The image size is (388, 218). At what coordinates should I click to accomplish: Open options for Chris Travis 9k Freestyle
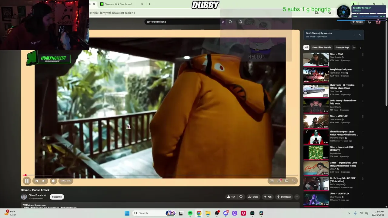pos(363,85)
